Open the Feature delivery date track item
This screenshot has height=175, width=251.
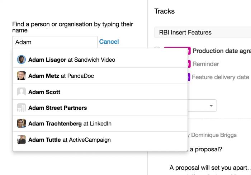[x=220, y=77]
